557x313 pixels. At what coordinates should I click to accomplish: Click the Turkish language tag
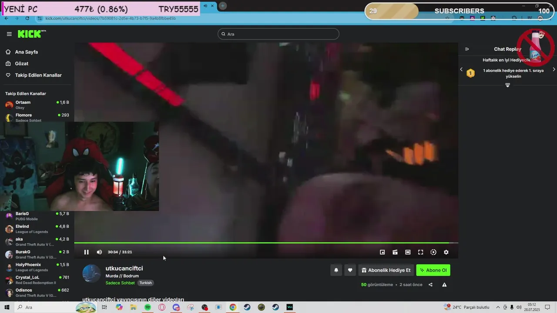[146, 283]
